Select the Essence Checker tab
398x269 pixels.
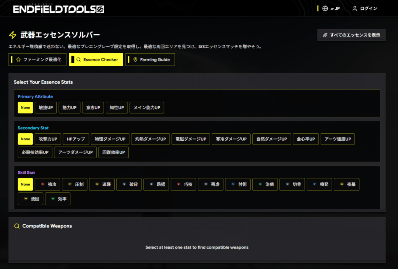[x=96, y=60]
